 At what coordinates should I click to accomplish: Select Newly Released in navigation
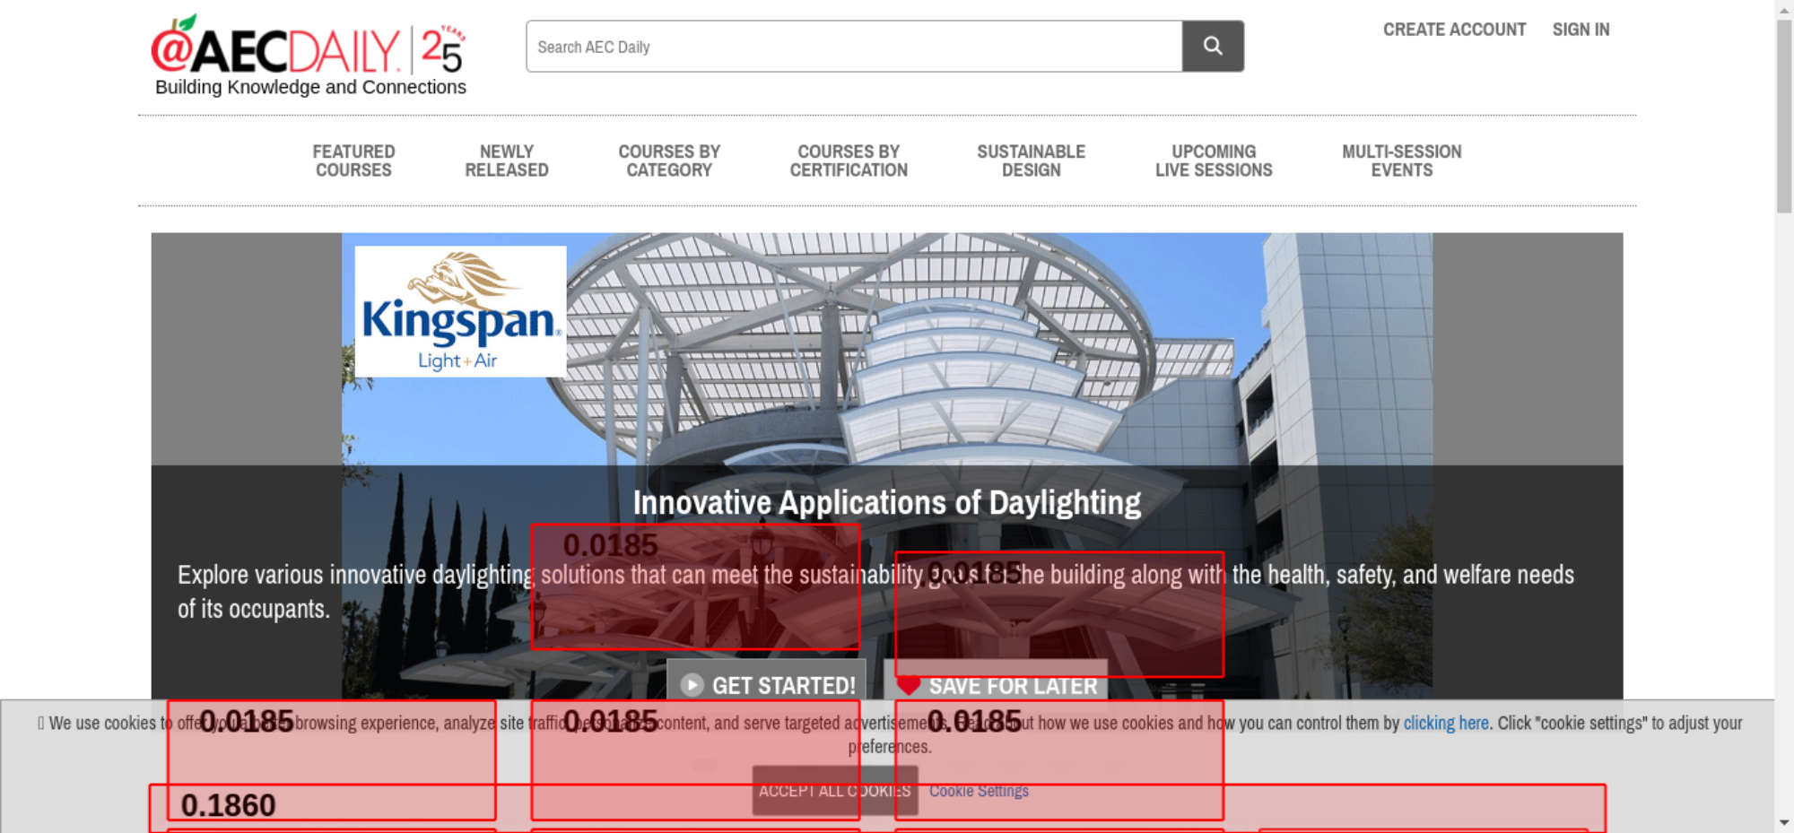pos(506,161)
